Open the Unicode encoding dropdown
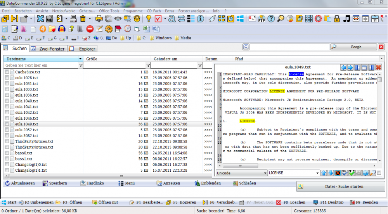The image size is (388, 214). pos(265,173)
